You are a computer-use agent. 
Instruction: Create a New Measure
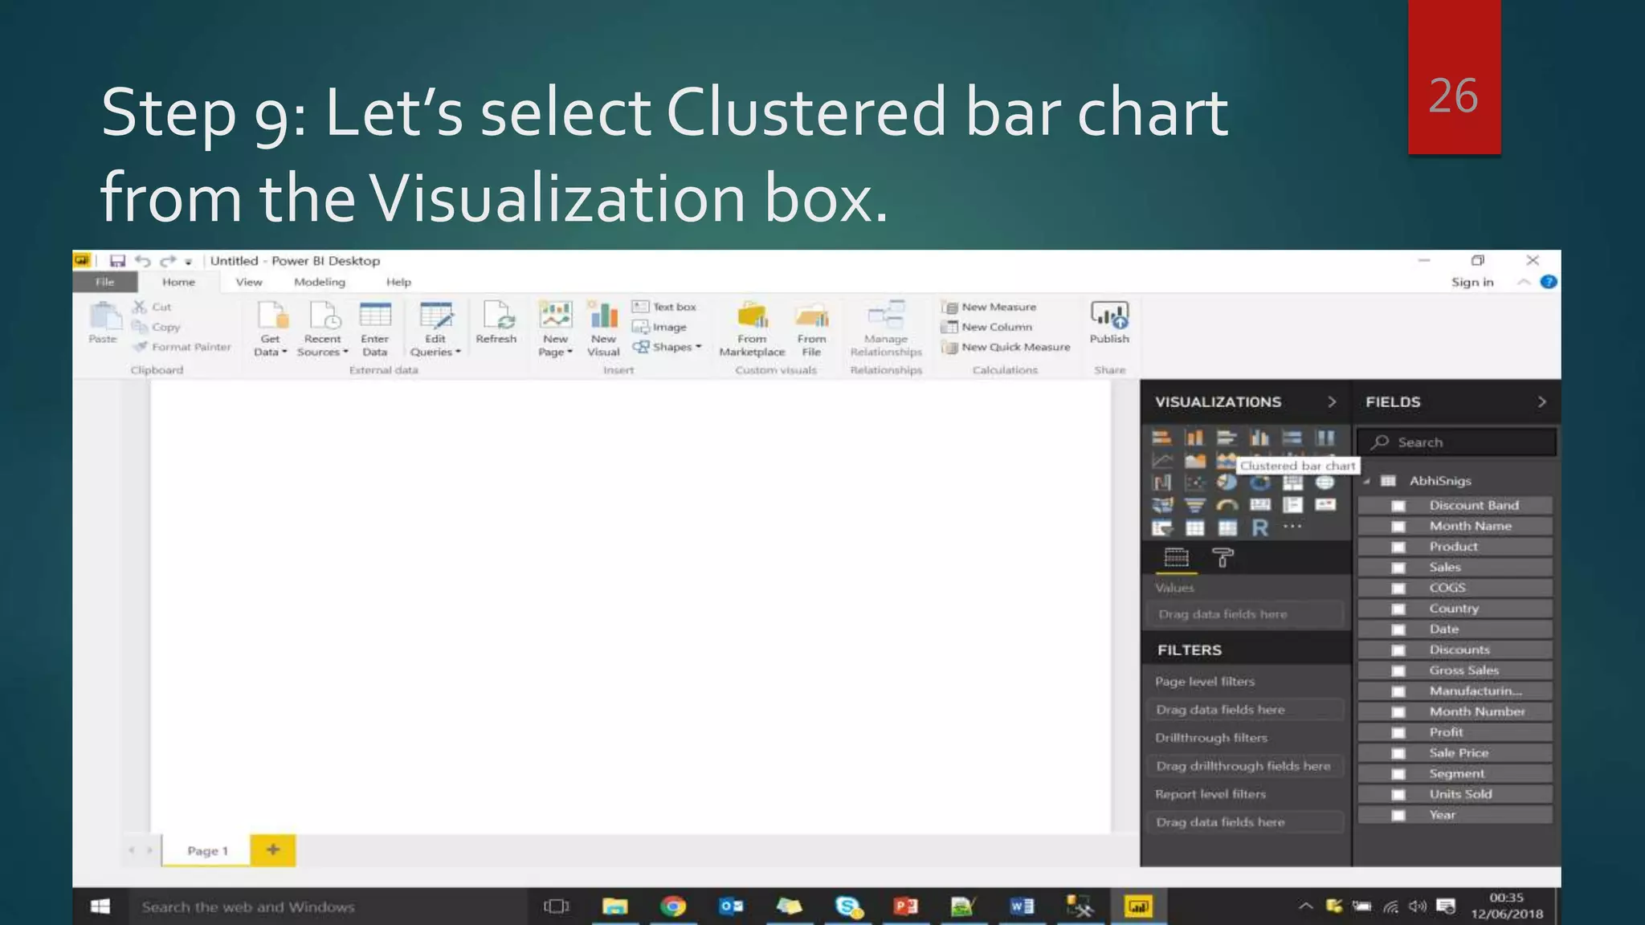coord(990,307)
